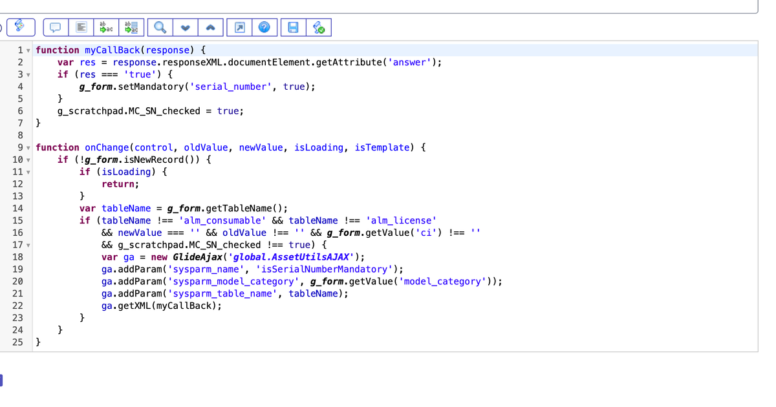Collapse the fold arrow at line 17
Screen dimensions: 776x407
30,245
